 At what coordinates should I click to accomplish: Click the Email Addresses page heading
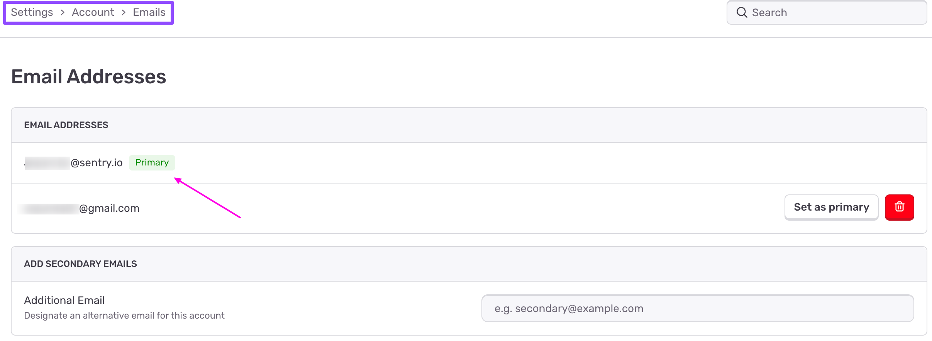pos(89,76)
